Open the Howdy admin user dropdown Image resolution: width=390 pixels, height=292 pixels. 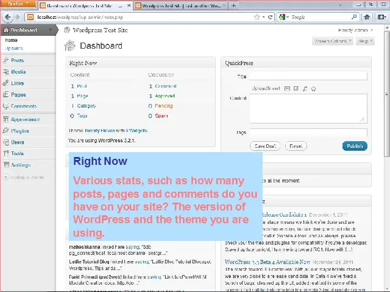click(355, 30)
